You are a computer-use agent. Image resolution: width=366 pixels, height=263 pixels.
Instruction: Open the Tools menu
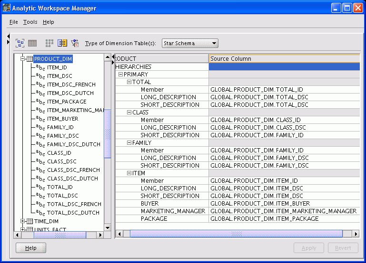pos(30,22)
